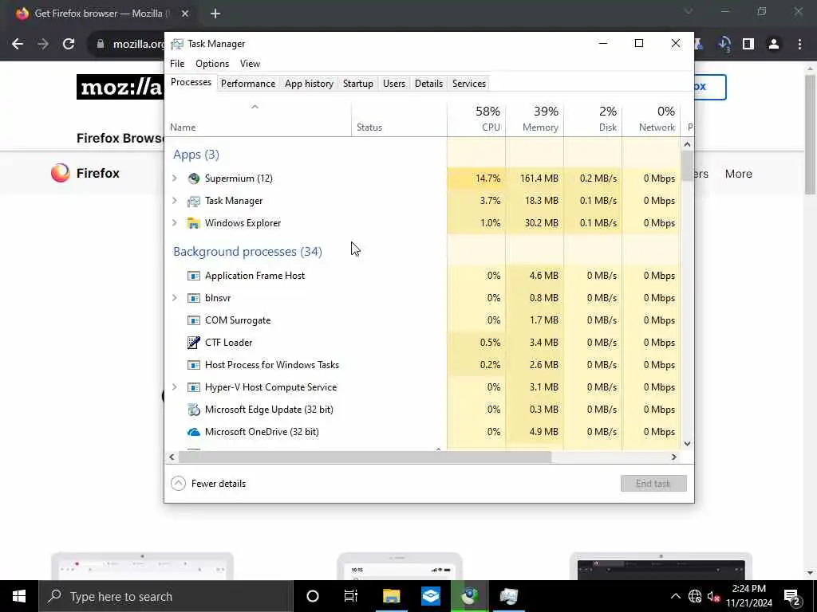Image resolution: width=817 pixels, height=612 pixels.
Task: Sort processes by CPU column
Action: click(x=476, y=120)
